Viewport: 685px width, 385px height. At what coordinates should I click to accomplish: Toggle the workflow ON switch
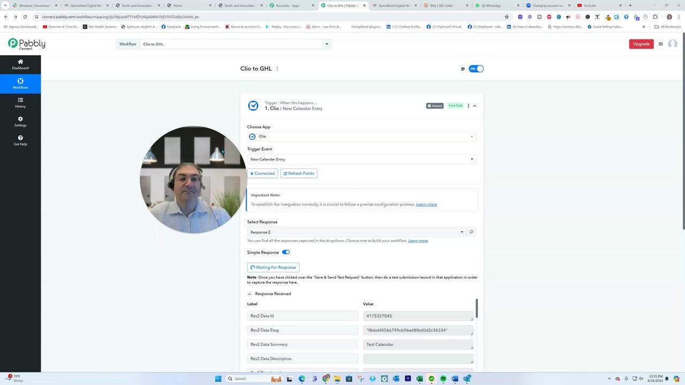(476, 68)
